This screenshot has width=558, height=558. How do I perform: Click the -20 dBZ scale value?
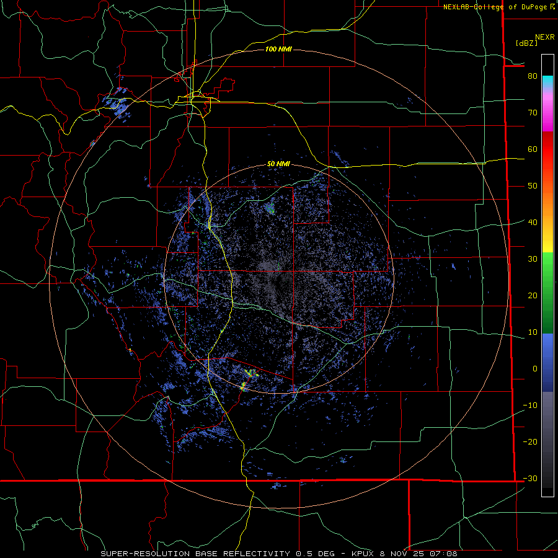pos(530,441)
